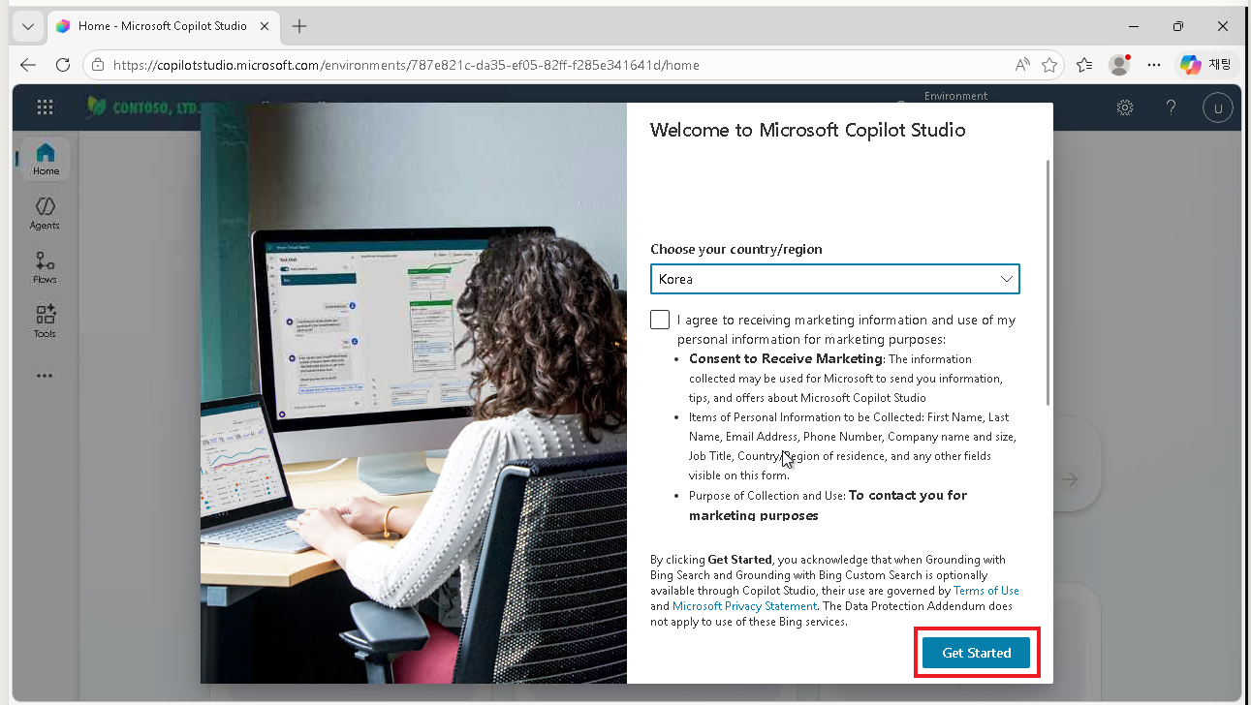The width and height of the screenshot is (1251, 705).
Task: Open the Microsoft Privacy Statement link
Action: 744,606
